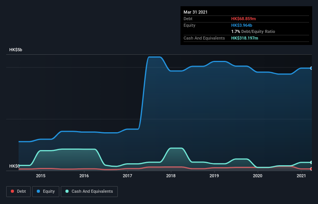Click the 2018 x-axis label
This screenshot has width=318, height=204.
click(171, 176)
